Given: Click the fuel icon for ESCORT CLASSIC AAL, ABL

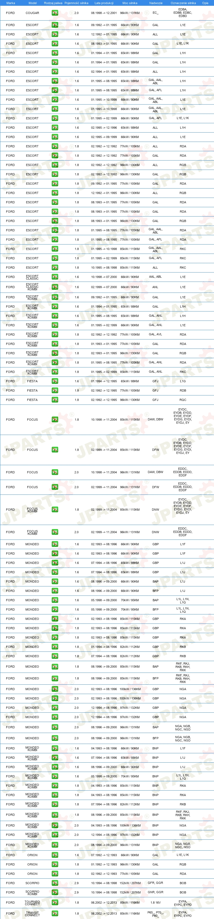Looking at the screenshot, I should (x=55, y=277).
